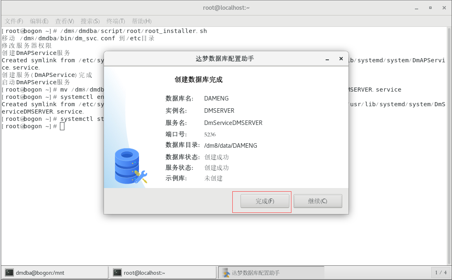The image size is (452, 280).
Task: Click the service name DmServiceDMSERVER
Action: point(233,123)
